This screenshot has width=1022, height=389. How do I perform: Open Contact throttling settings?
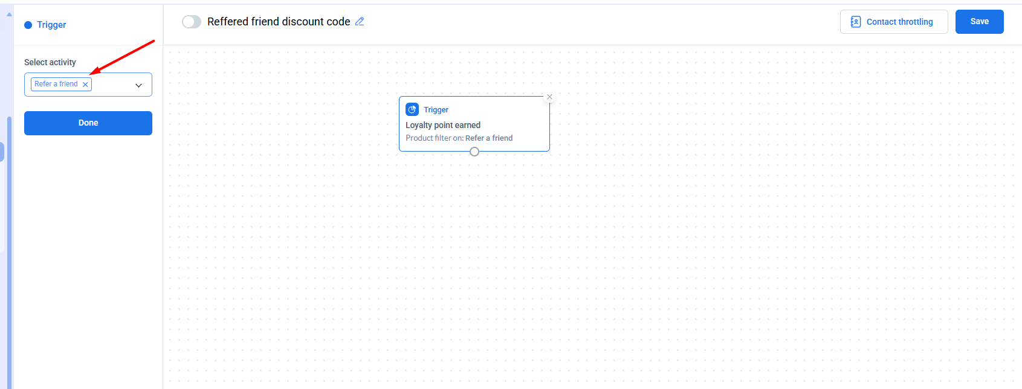click(x=899, y=22)
